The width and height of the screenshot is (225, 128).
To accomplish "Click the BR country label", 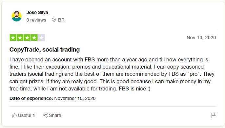I will tap(61, 20).
